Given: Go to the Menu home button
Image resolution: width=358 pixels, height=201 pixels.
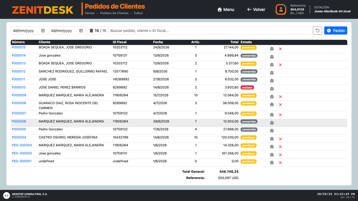Looking at the screenshot, I should (226, 9).
